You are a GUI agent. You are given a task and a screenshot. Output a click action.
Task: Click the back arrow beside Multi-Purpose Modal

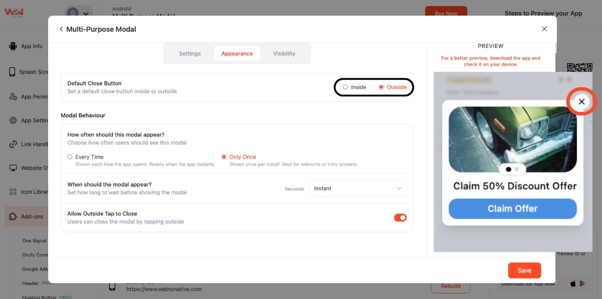[61, 29]
